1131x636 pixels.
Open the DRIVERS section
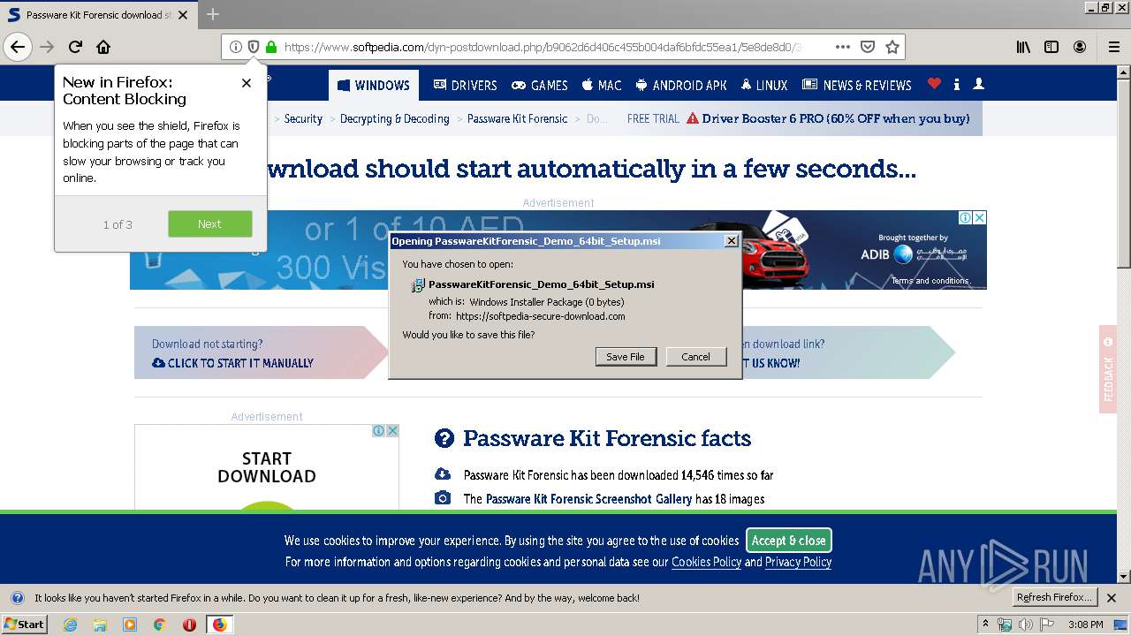tap(466, 85)
